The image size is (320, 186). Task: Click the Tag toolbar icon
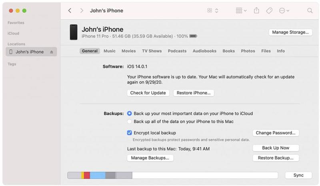coord(269,11)
